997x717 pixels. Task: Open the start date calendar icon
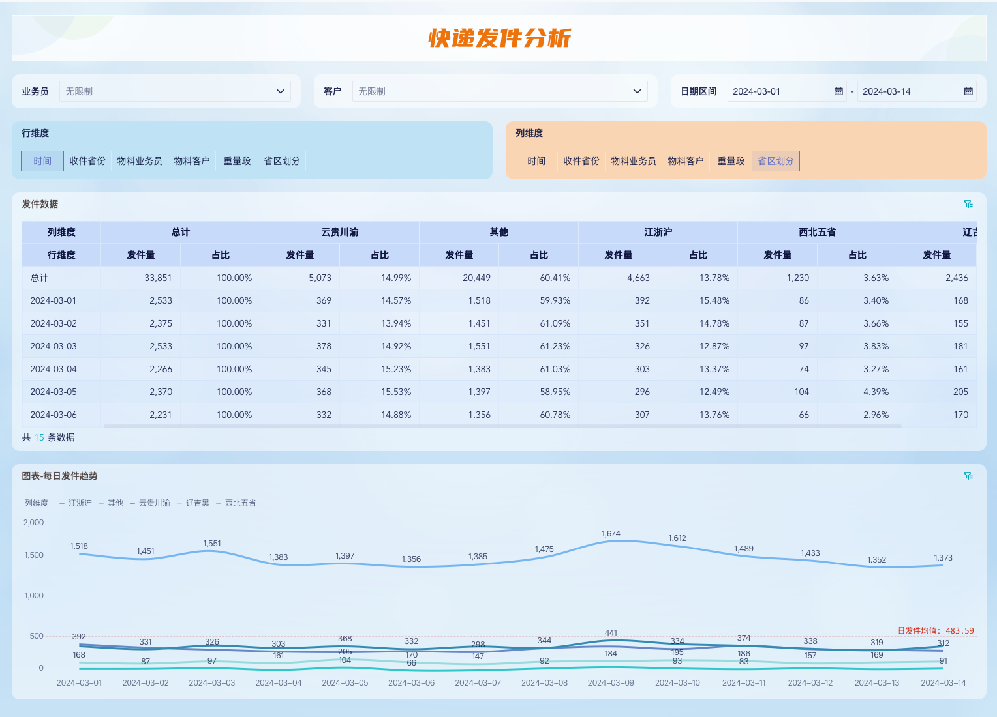[838, 91]
